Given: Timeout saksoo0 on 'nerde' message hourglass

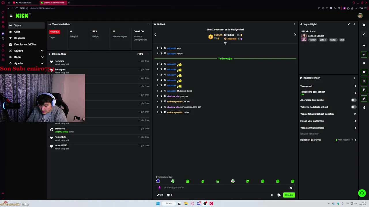Looking at the screenshot, I should point(161,53).
